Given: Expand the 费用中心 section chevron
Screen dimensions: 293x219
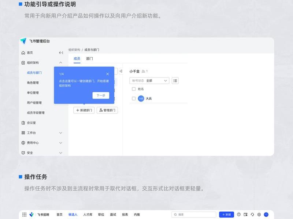Looking at the screenshot, I should pos(61,143).
